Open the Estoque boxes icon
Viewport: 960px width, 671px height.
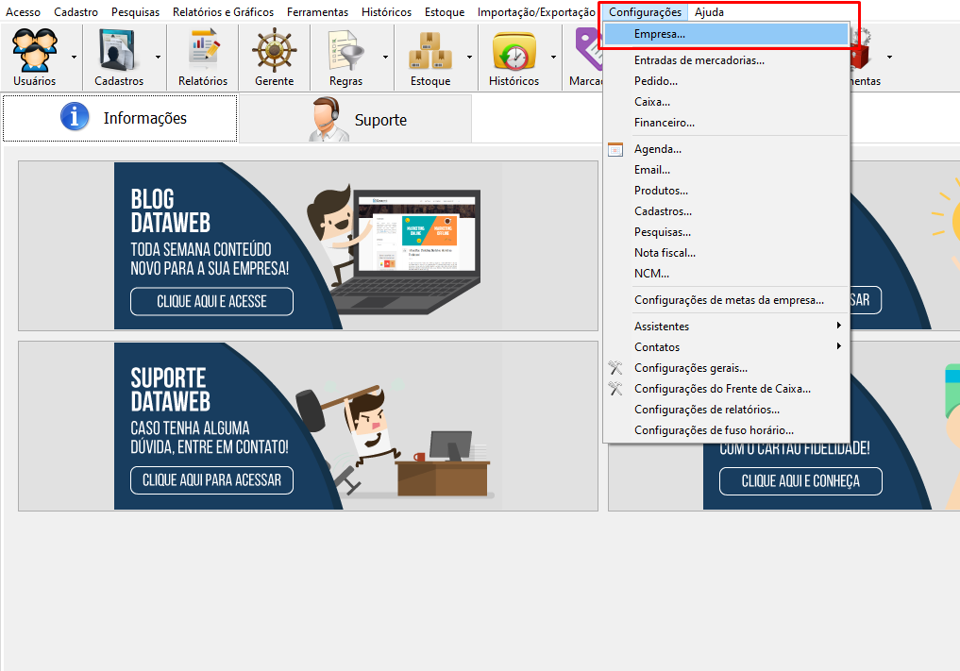430,50
